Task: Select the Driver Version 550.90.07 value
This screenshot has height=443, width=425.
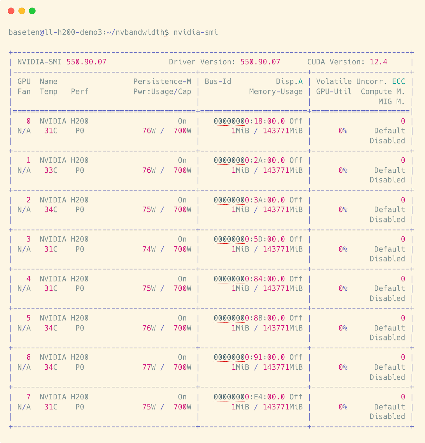Action: 260,62
